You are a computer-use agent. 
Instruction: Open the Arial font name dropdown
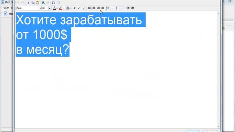coord(40,8)
